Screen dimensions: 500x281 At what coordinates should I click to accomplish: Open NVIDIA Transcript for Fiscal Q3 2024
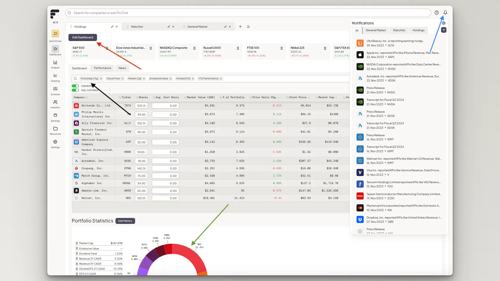(399, 102)
